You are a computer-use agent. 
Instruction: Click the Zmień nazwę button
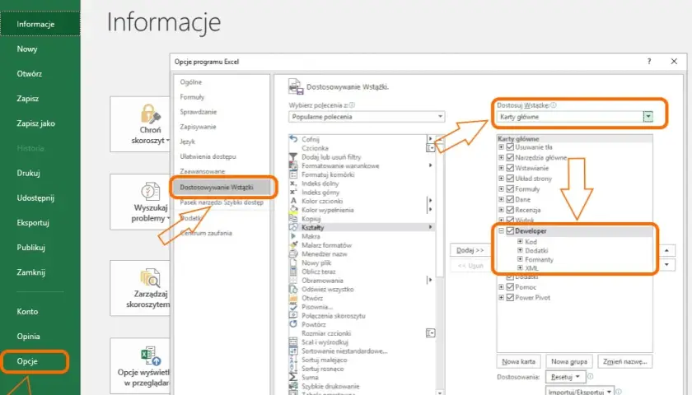click(624, 361)
